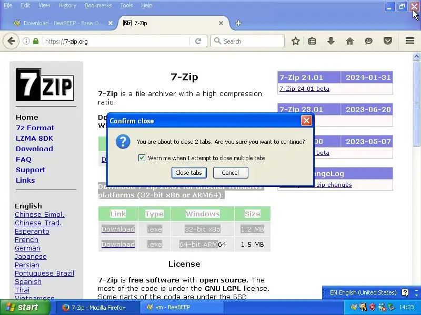Open the 7z Format sidebar link

[x=35, y=128]
